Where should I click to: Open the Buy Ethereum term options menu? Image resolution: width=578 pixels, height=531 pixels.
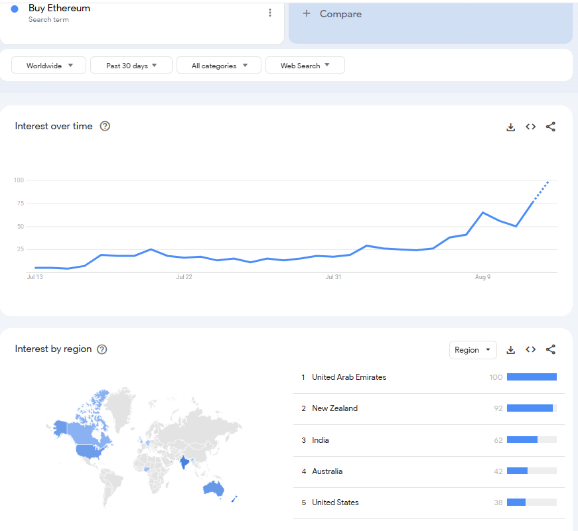(x=270, y=13)
